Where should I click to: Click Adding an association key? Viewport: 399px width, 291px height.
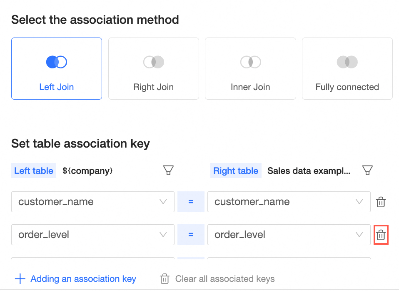click(75, 279)
